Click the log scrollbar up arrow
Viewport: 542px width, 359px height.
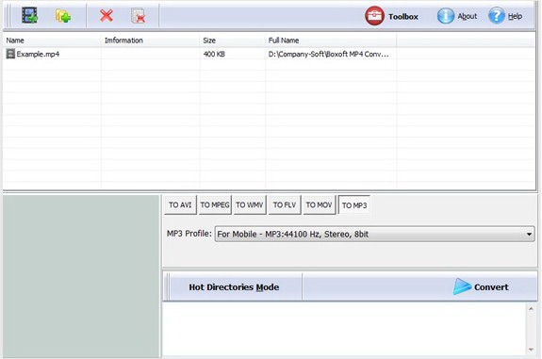click(532, 308)
